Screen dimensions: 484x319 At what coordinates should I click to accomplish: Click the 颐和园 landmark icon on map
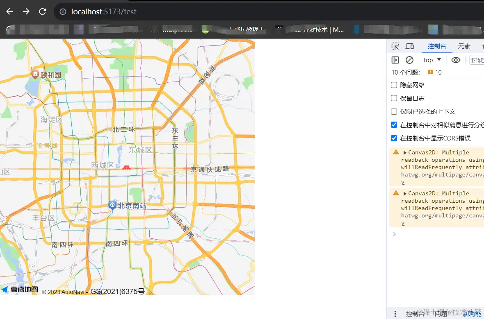[x=35, y=74]
